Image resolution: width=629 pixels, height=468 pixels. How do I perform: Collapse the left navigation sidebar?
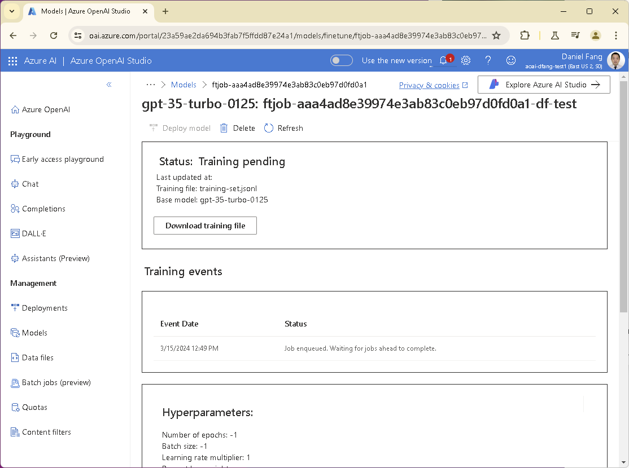109,85
